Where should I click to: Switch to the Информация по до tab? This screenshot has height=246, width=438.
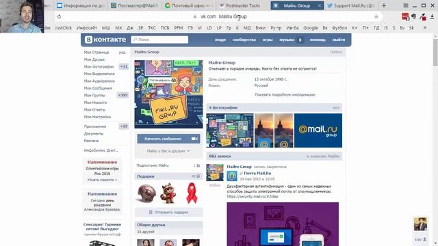click(80, 5)
